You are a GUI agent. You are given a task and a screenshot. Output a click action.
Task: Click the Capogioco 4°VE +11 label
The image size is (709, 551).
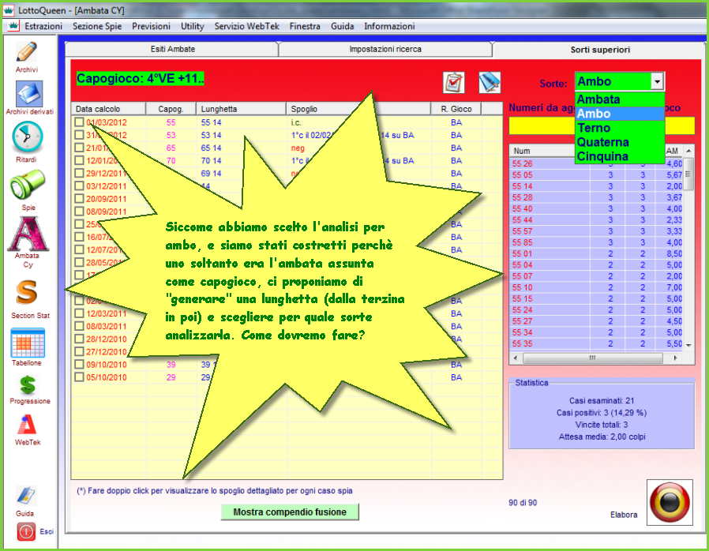pyautogui.click(x=141, y=79)
